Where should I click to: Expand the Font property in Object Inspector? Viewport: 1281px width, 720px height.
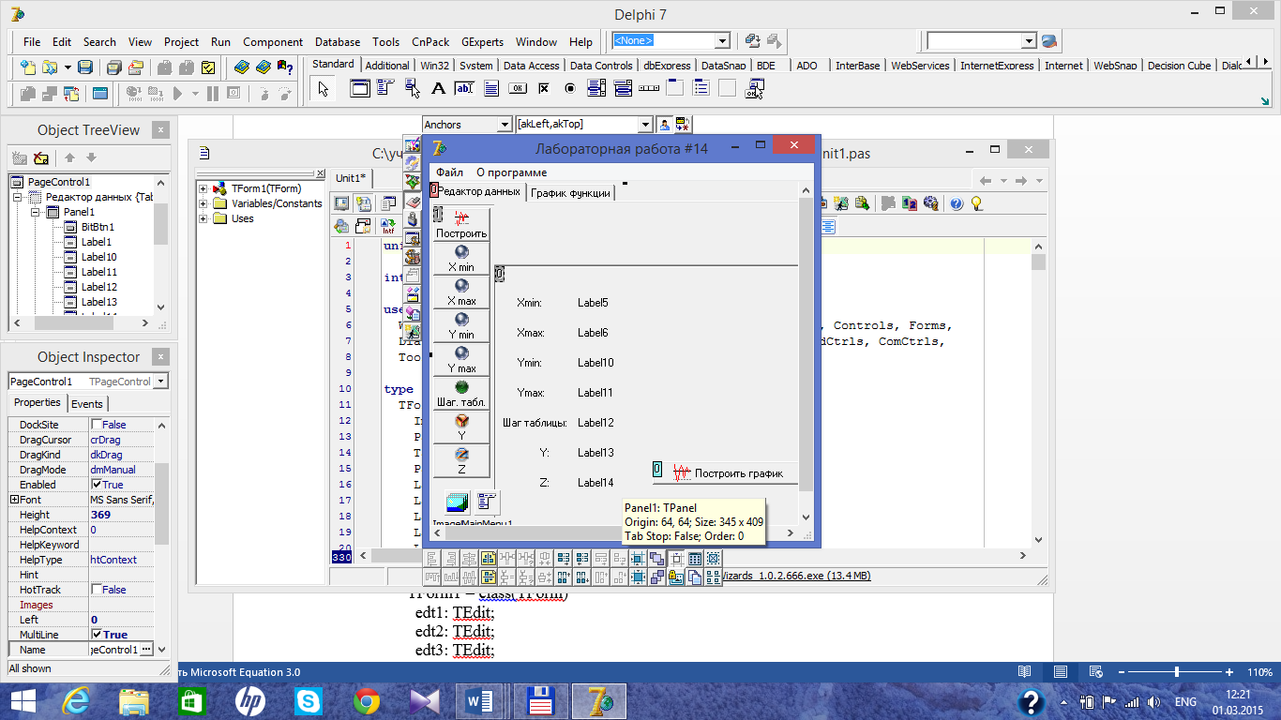pos(14,500)
